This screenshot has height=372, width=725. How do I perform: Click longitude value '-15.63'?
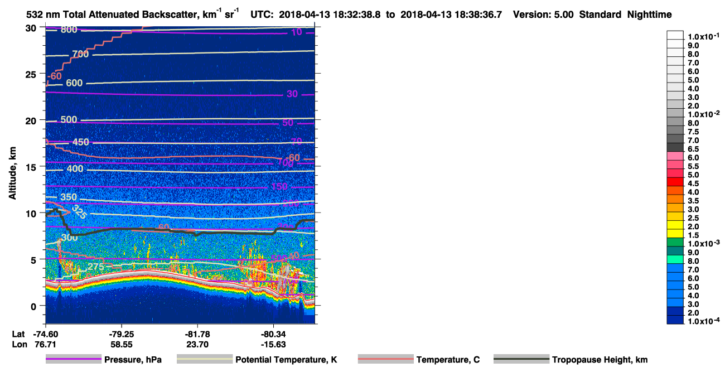(273, 344)
